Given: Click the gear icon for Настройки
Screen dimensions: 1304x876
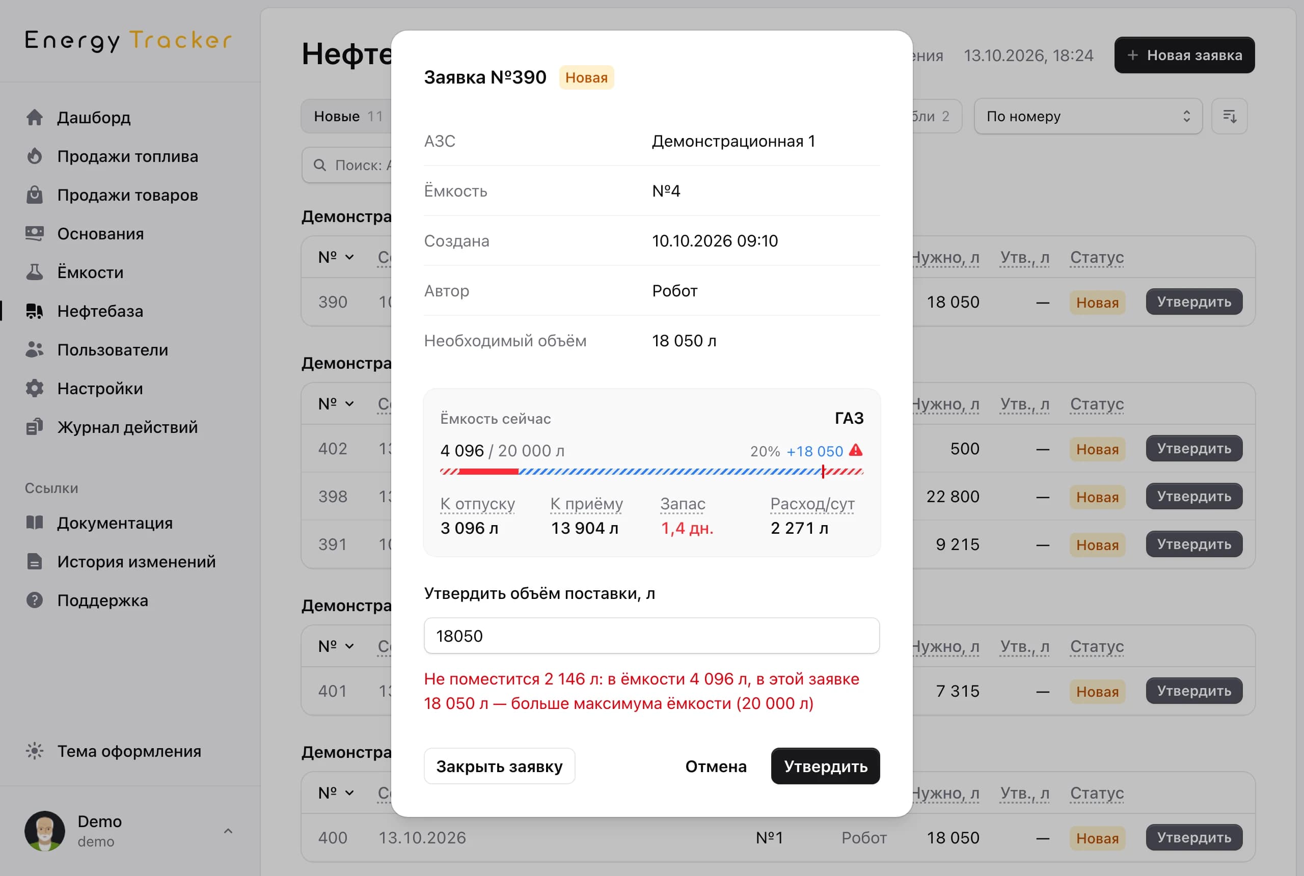Looking at the screenshot, I should [x=35, y=388].
